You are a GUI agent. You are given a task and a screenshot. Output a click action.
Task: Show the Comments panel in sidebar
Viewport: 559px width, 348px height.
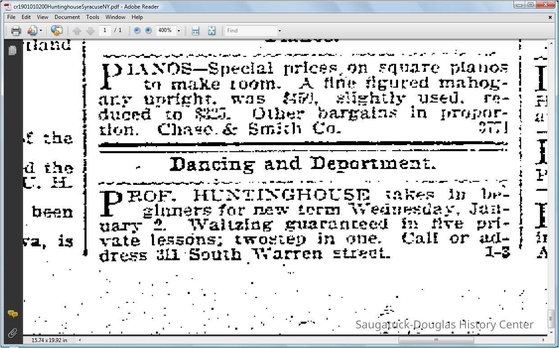[13, 314]
